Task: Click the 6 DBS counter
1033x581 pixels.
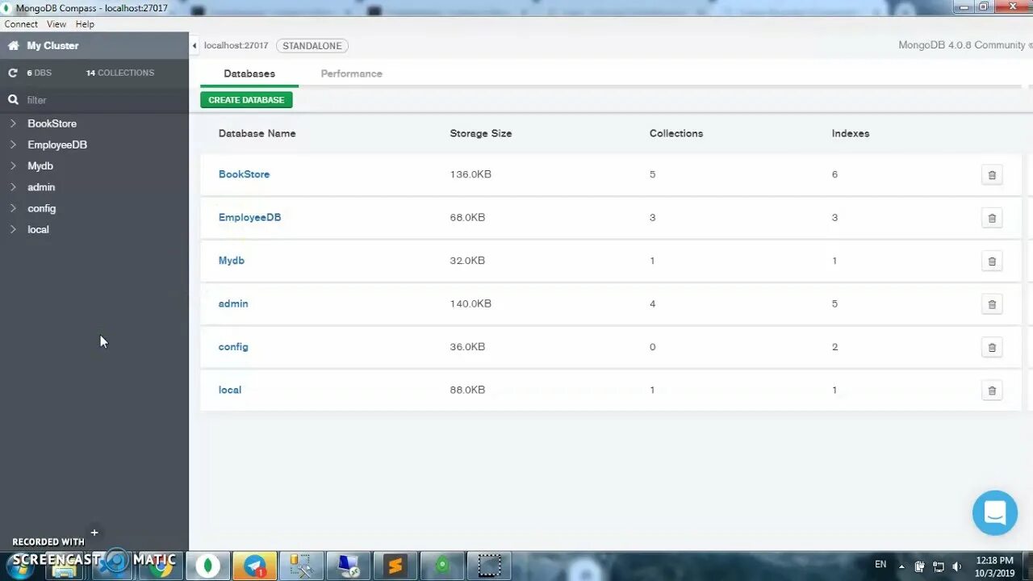Action: (39, 73)
